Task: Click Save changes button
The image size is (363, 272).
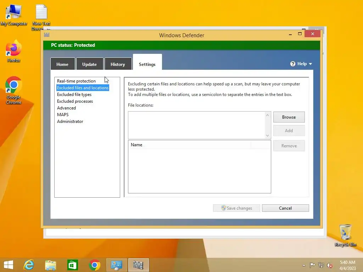Action: coord(236,208)
